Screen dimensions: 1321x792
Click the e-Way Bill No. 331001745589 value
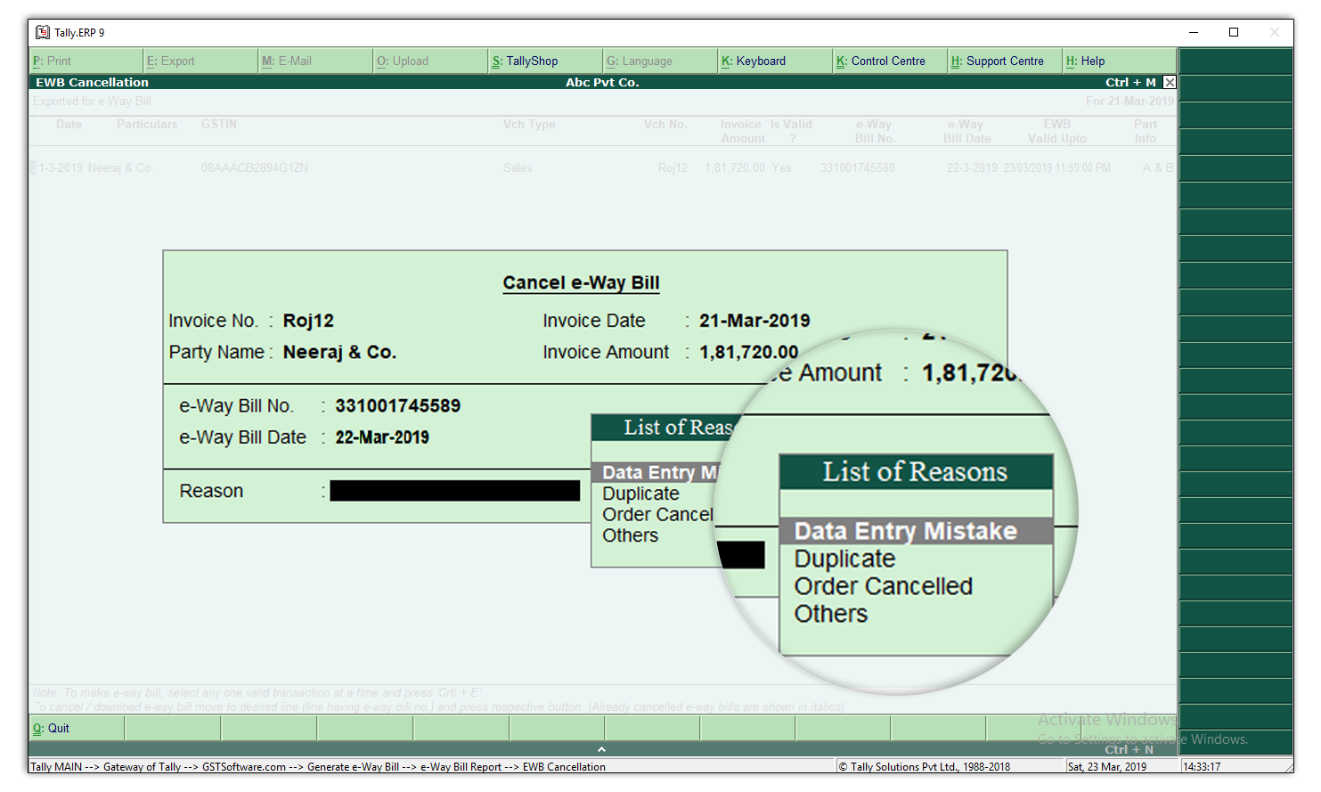397,405
